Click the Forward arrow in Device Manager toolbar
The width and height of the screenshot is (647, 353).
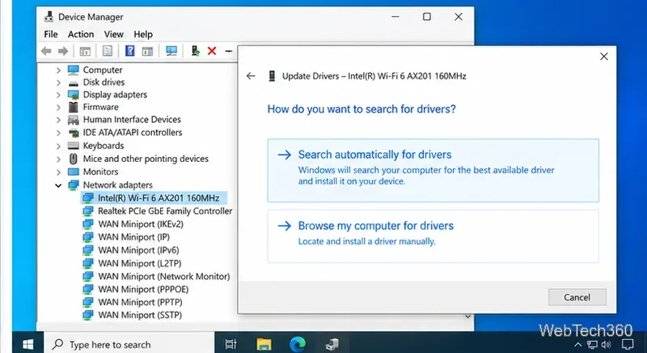tap(63, 51)
